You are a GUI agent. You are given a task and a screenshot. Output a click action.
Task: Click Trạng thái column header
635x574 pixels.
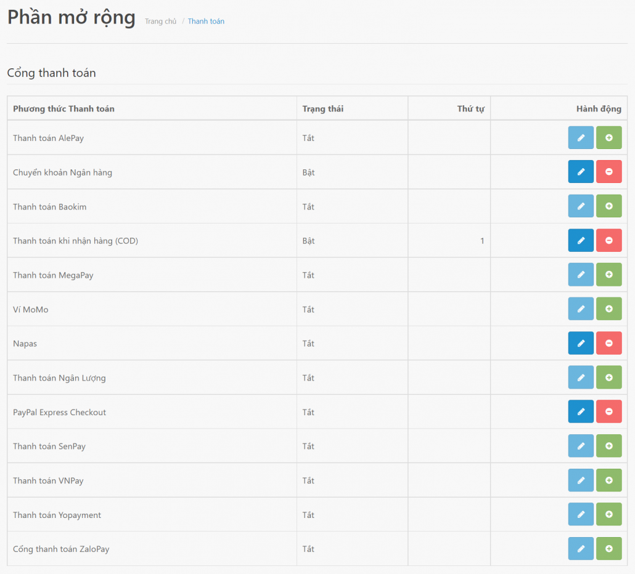pos(323,109)
